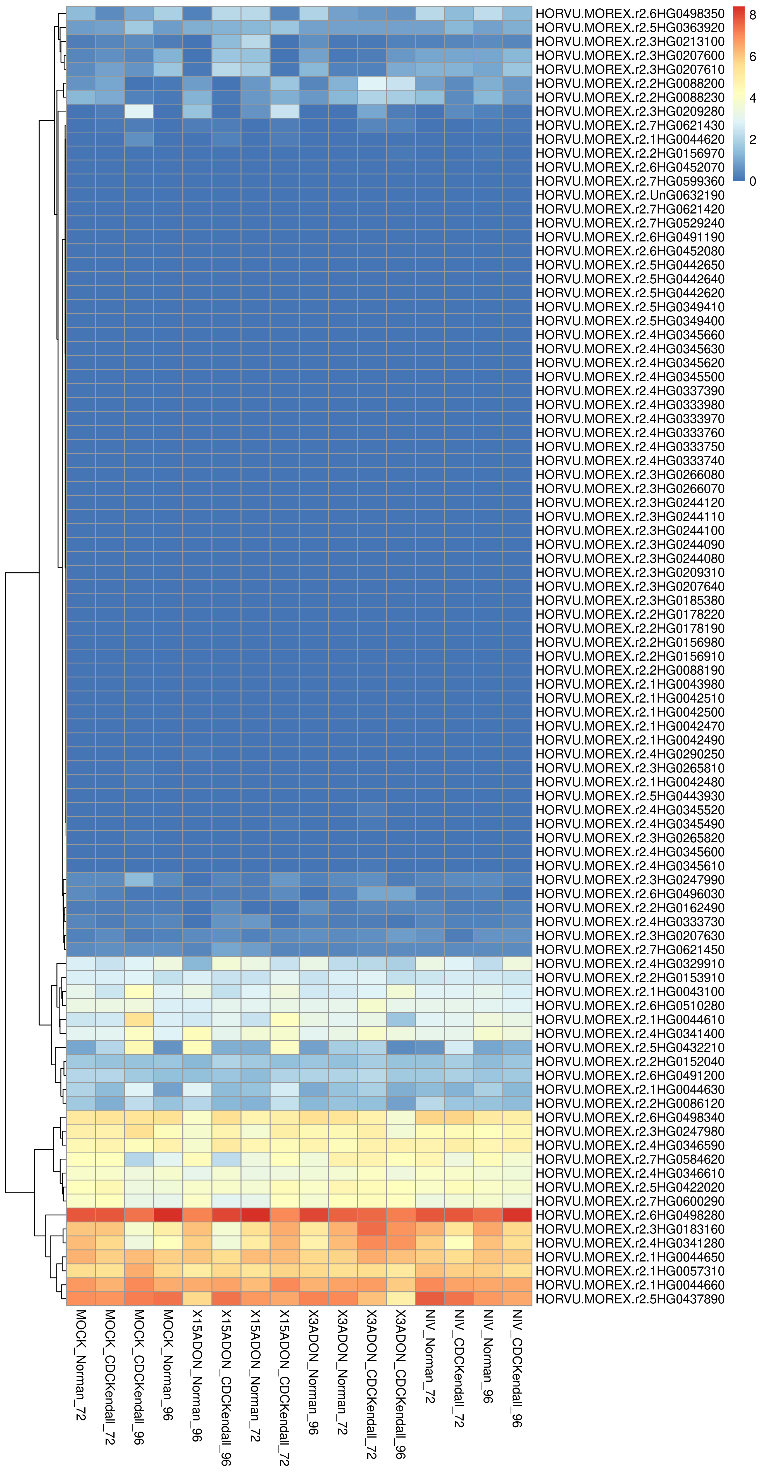Click the dark red 6HG0498280 cell under MOCK_Norman_96

point(168,1215)
